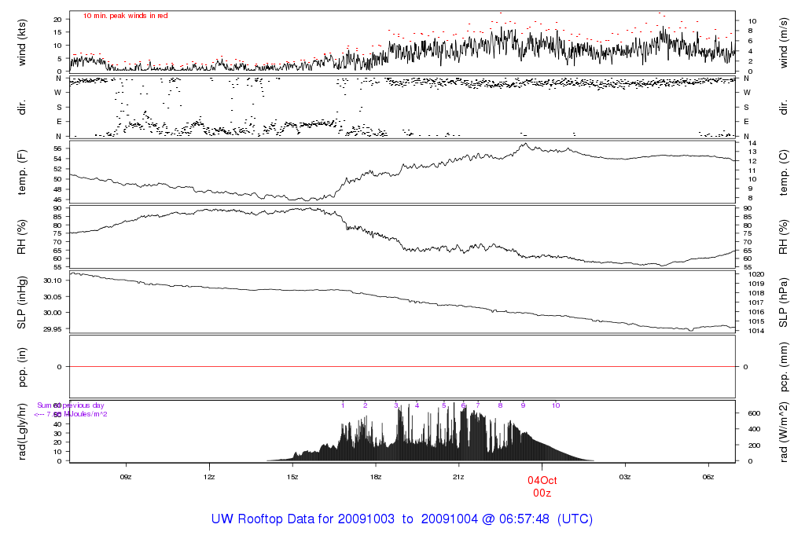
Task: Click the red zero precipitation line
Action: point(402,366)
